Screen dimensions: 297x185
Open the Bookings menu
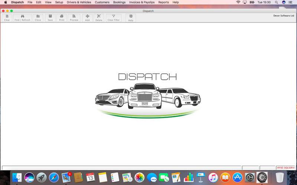pos(119,2)
